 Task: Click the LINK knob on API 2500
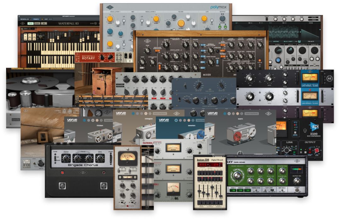287,150
